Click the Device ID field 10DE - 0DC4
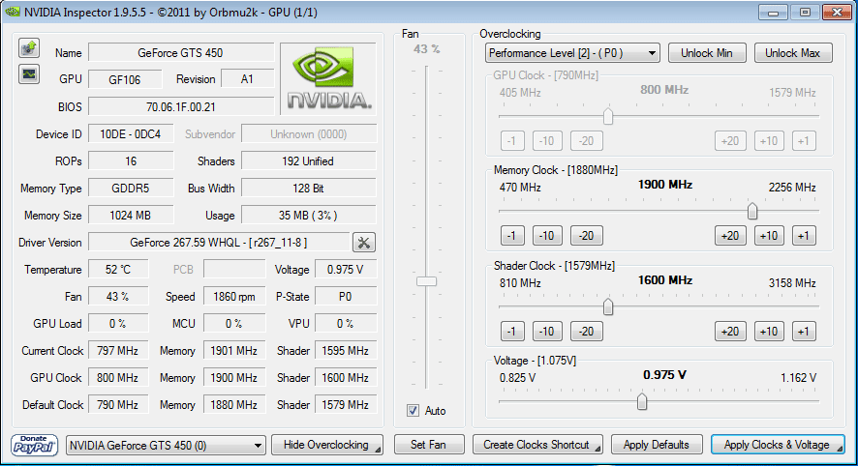 point(131,134)
